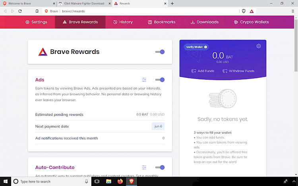The image size is (298, 186).
Task: Open Ads settings sliders icon
Action: [x=144, y=80]
